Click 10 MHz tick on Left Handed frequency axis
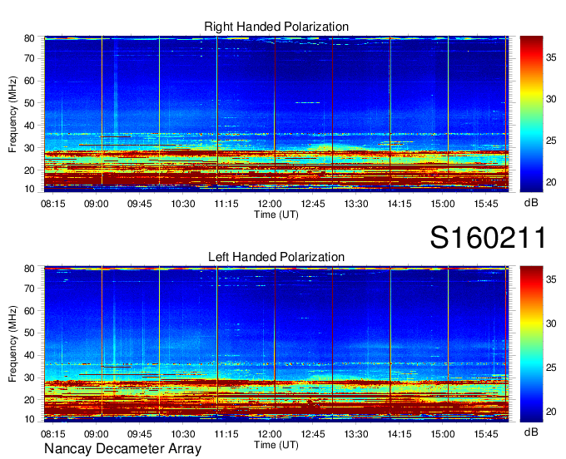 pos(29,419)
